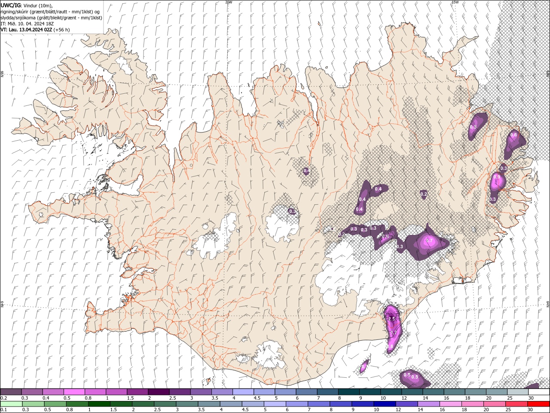Viewport: 550px width, 413px height.
Task: Click the white Mýrdalsjökull glacier near the south coast
Action: [268, 356]
